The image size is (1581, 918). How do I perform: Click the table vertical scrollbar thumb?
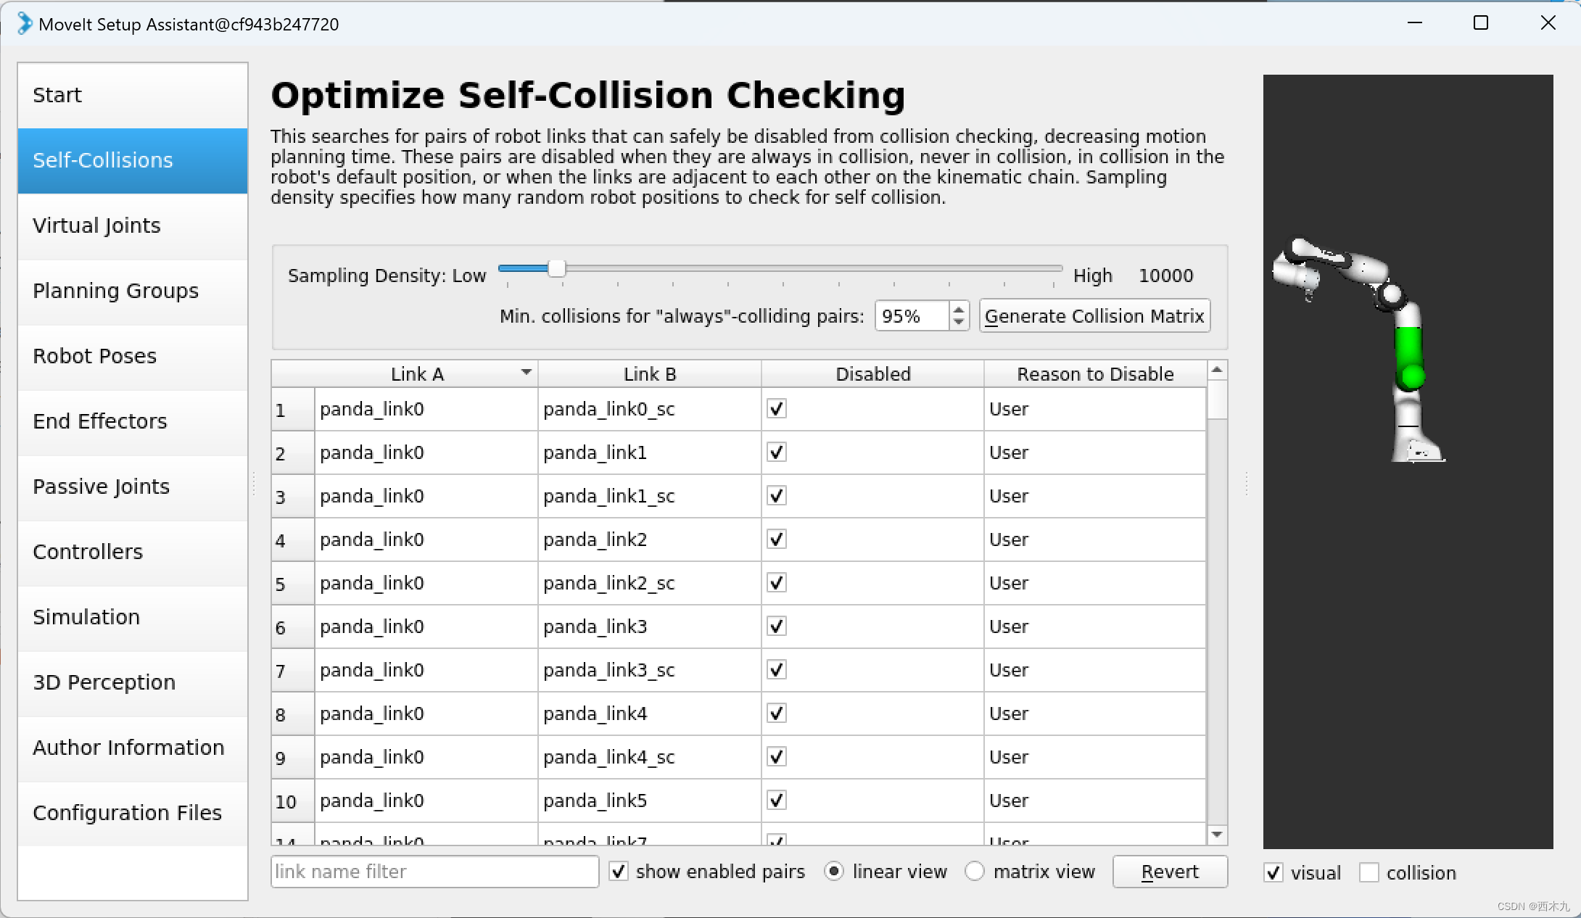(1217, 400)
